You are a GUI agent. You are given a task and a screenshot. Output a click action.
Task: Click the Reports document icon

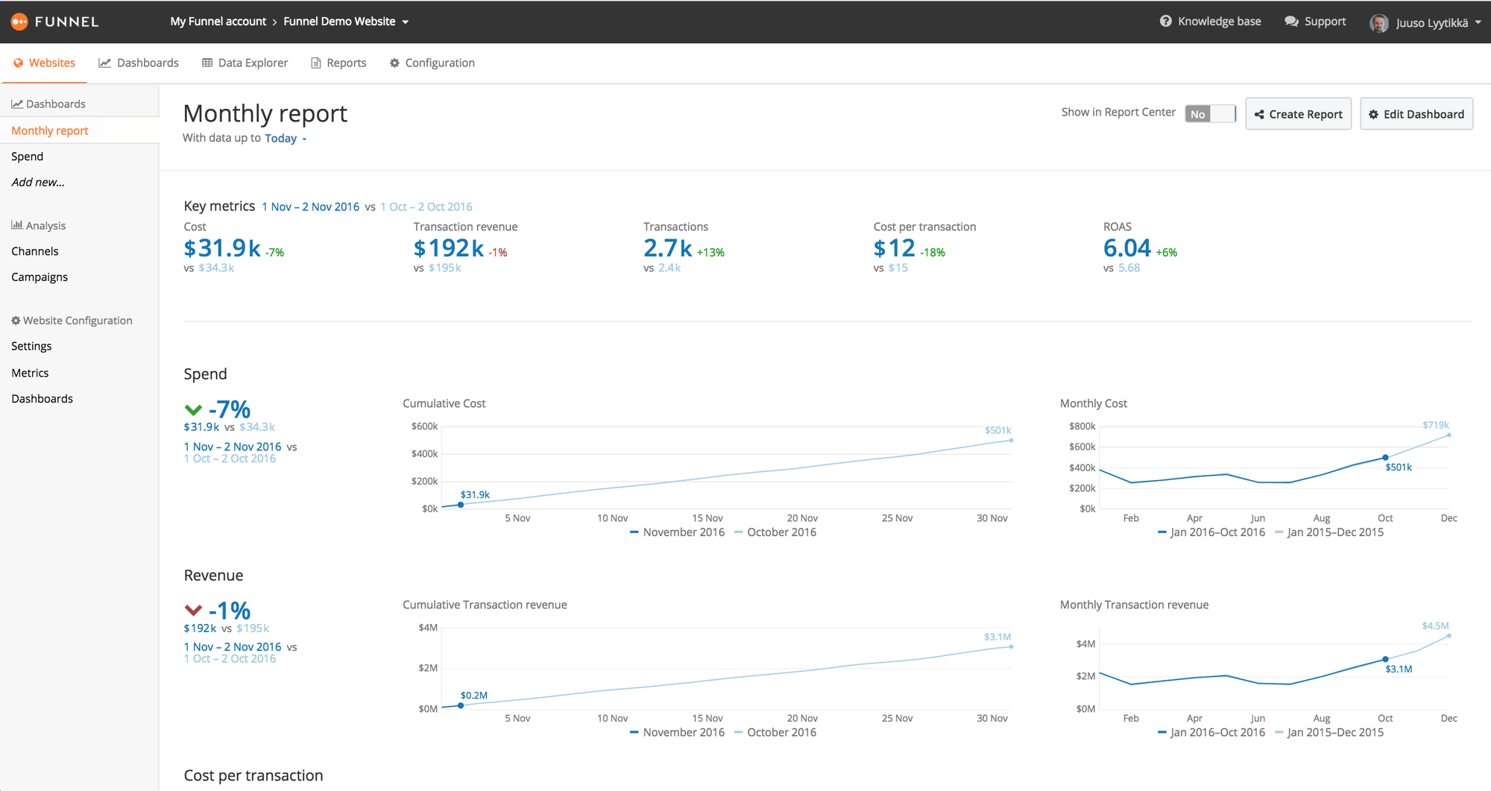coord(315,63)
